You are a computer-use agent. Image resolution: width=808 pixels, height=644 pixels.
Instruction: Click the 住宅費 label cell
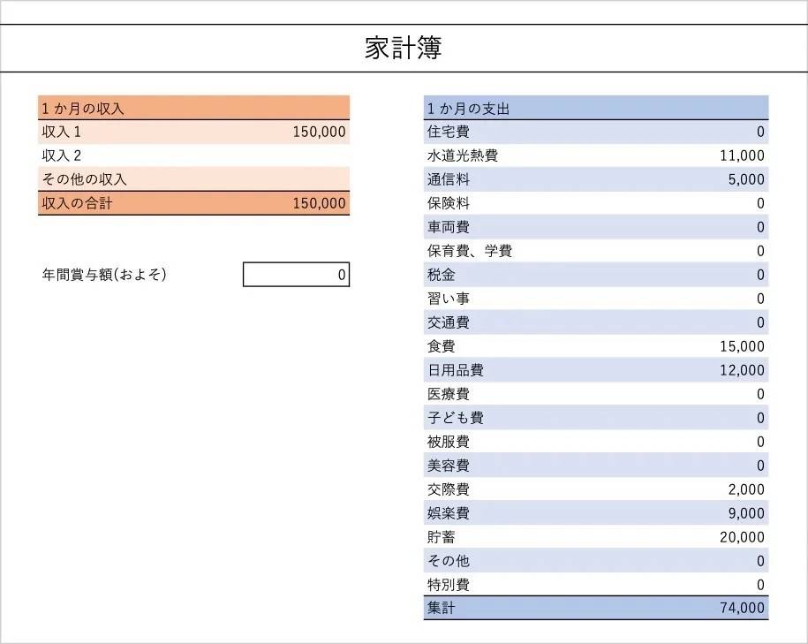point(449,132)
